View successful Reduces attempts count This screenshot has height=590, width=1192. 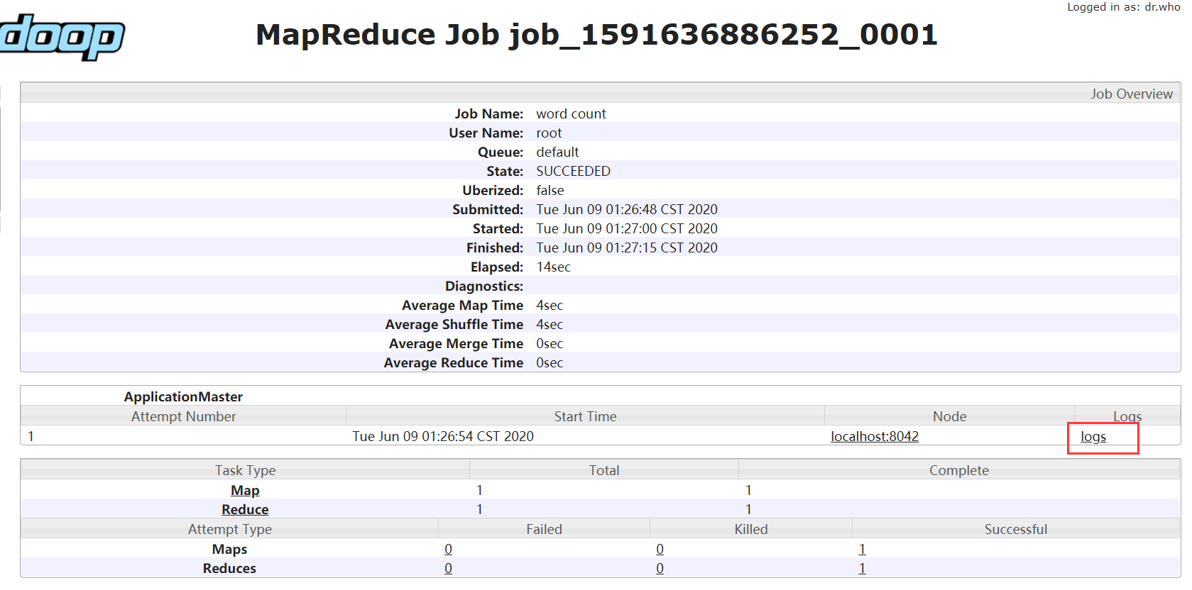pos(862,569)
